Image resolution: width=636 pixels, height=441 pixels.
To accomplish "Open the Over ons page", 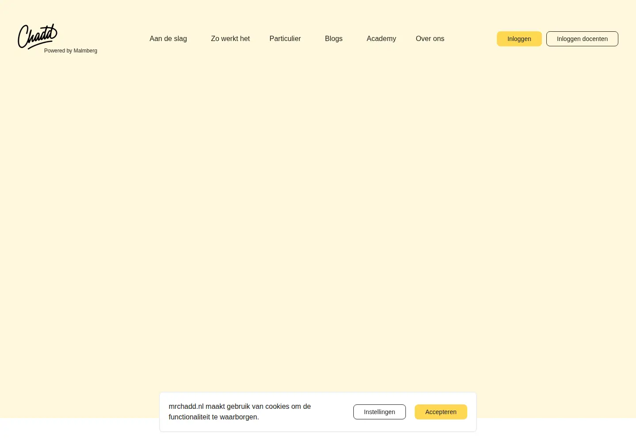I will [430, 39].
